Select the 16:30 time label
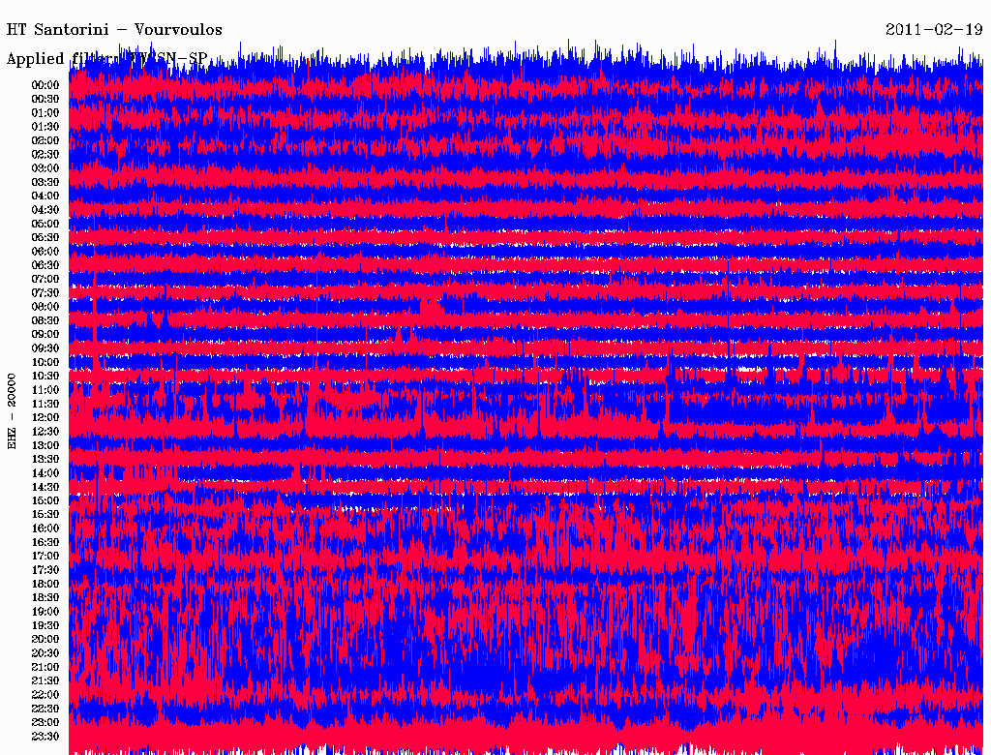Viewport: 991px width, 755px height. [45, 543]
